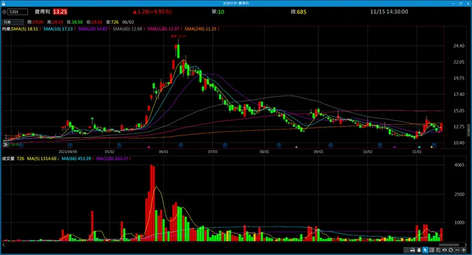Click the 4065 volume axis label

point(459,165)
